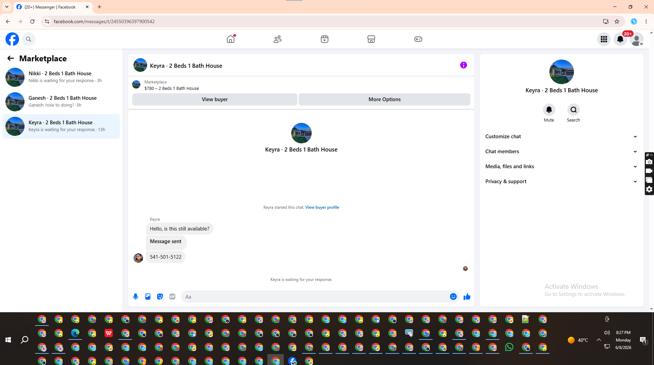This screenshot has height=365, width=654.
Task: Toggle conversation information panel
Action: pyautogui.click(x=464, y=65)
